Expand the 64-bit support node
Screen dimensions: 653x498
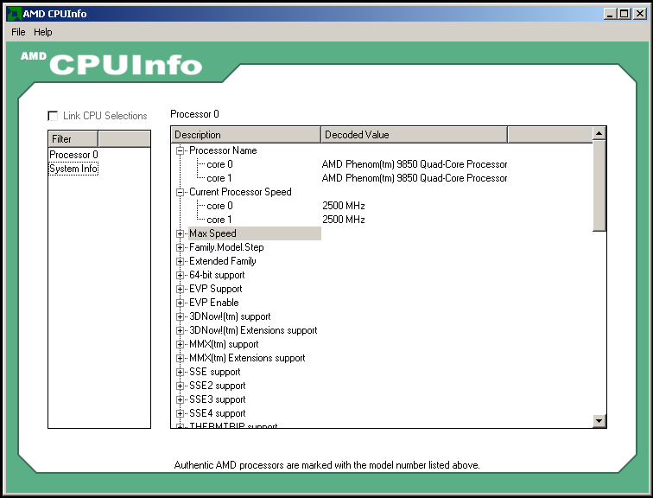click(x=180, y=275)
